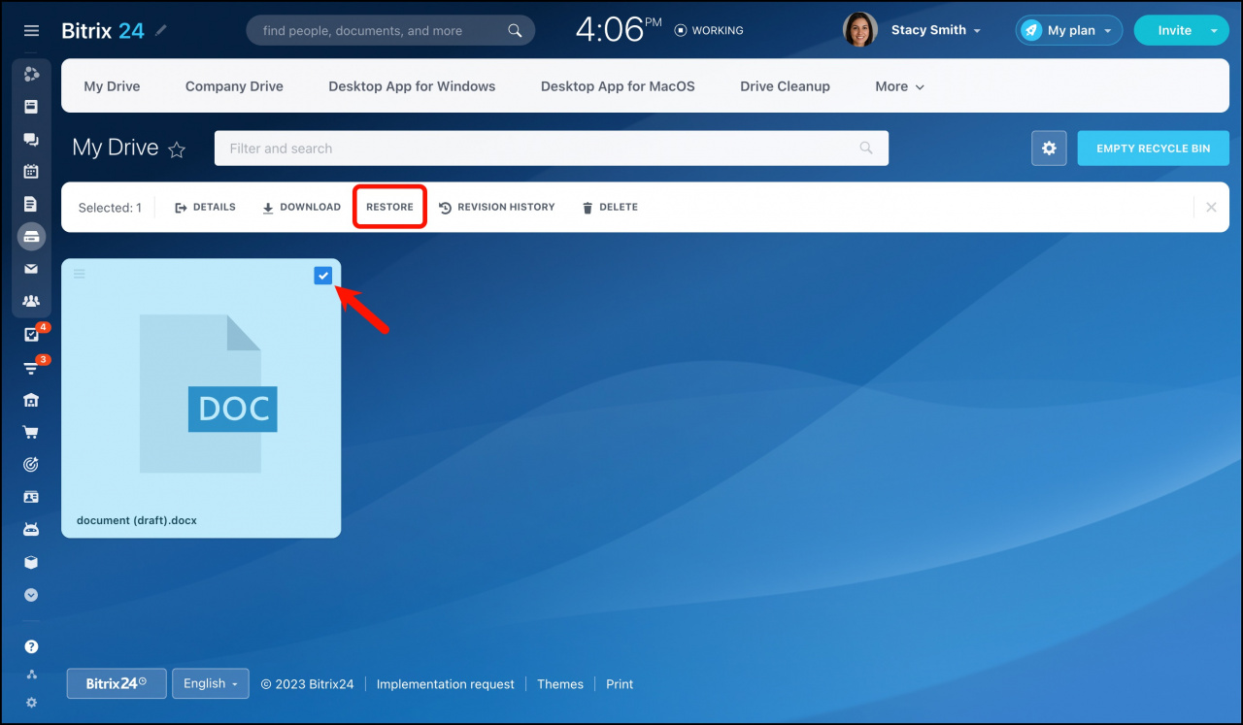Open Desktop App for MacOS tab
Image resolution: width=1243 pixels, height=725 pixels.
tap(618, 86)
